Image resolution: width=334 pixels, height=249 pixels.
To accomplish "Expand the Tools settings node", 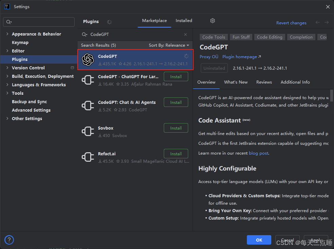I will tap(7, 93).
